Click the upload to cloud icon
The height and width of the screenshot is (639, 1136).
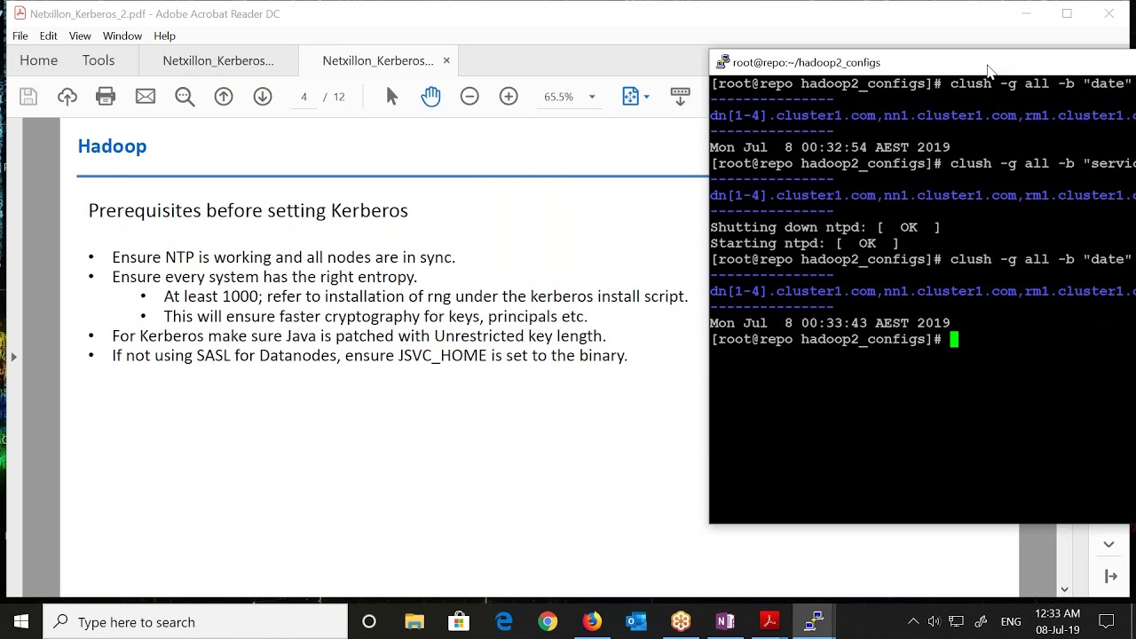coord(67,97)
